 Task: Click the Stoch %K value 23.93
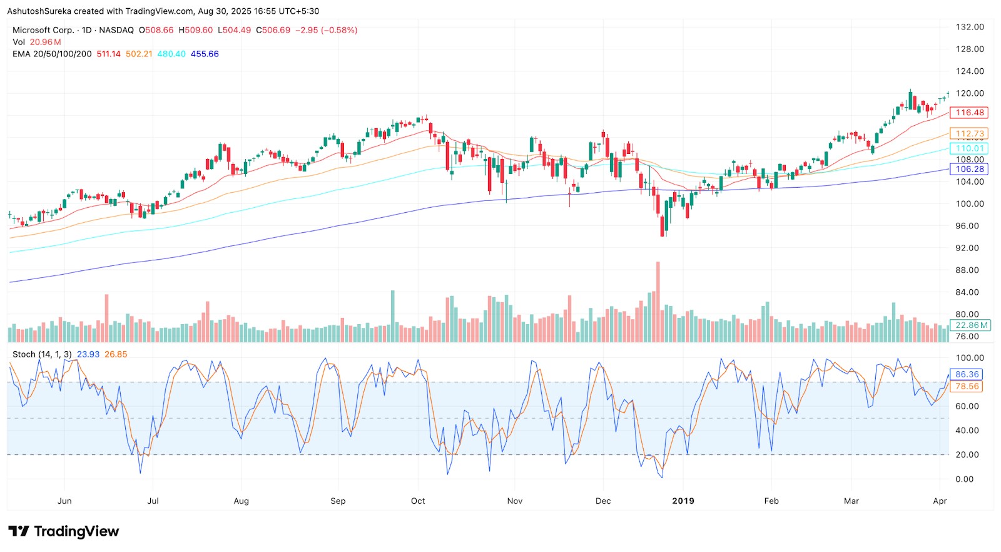coord(88,354)
